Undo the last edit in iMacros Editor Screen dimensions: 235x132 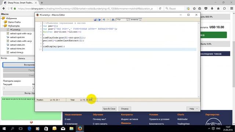pyautogui.click(x=104, y=19)
